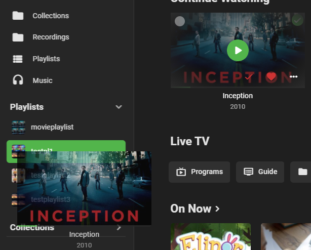This screenshot has width=311, height=250.
Task: Click chevron next to On Now
Action: (x=217, y=209)
